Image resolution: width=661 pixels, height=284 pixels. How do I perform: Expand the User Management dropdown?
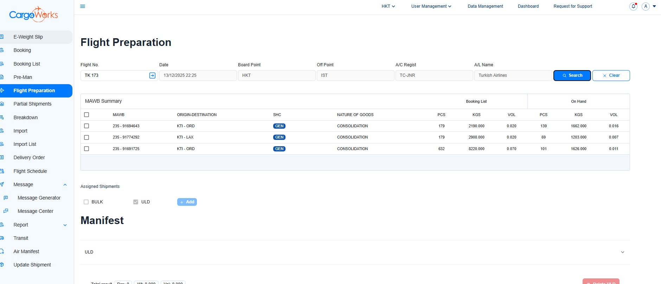[x=431, y=6]
